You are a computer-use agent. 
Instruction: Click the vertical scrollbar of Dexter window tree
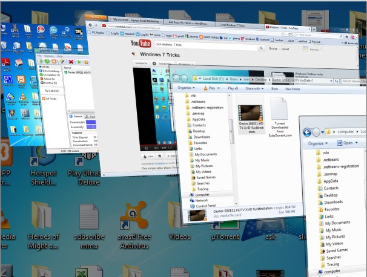[x=231, y=131]
